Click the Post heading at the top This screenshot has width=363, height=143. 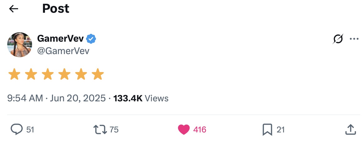(x=56, y=9)
